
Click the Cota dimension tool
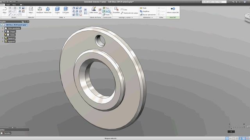point(124,10)
